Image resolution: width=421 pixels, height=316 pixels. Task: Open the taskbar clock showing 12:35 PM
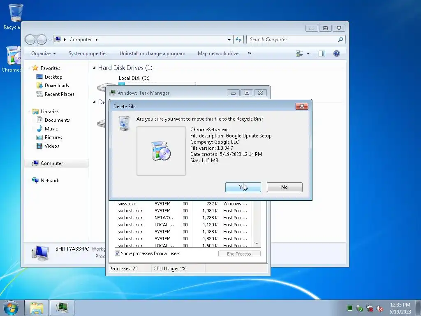tap(400, 308)
